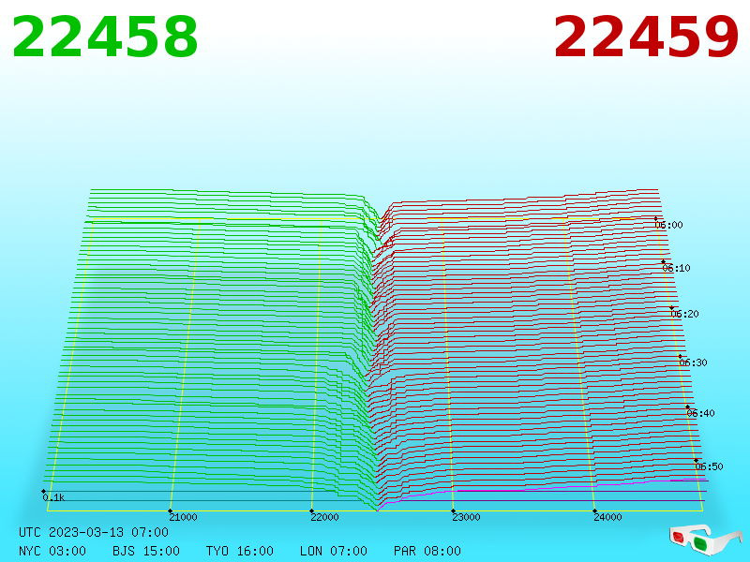Click the PAR 08:00 time label
750x562 pixels.
[427, 551]
